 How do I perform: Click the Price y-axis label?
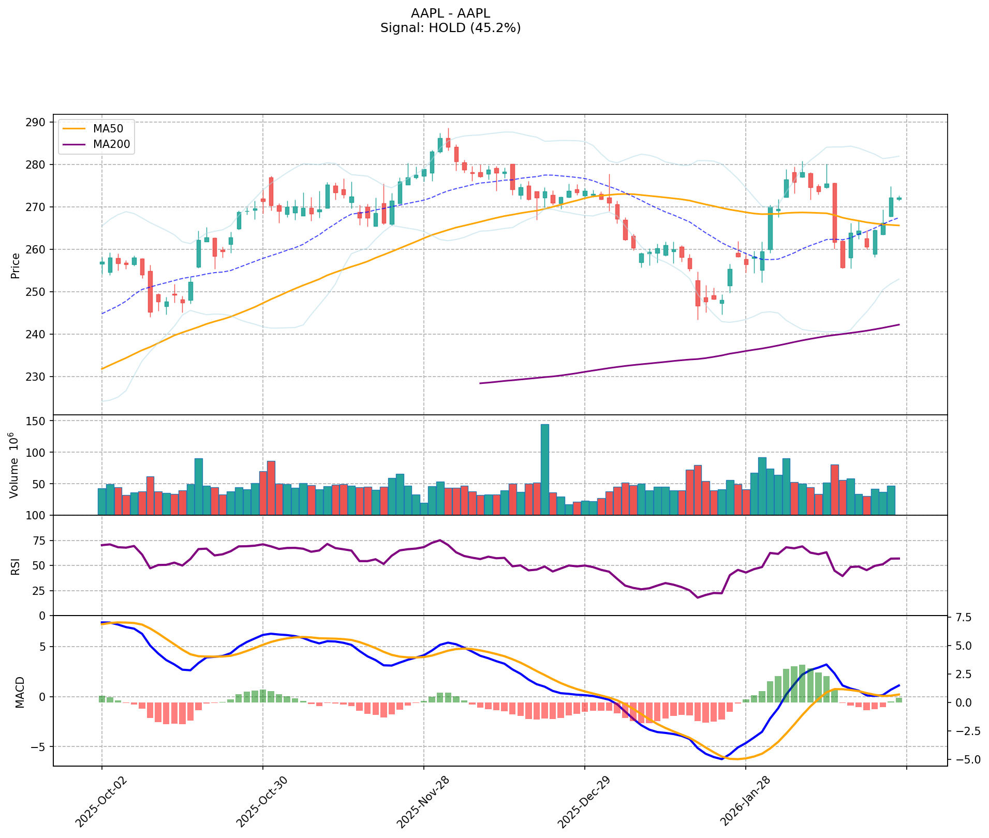click(16, 265)
